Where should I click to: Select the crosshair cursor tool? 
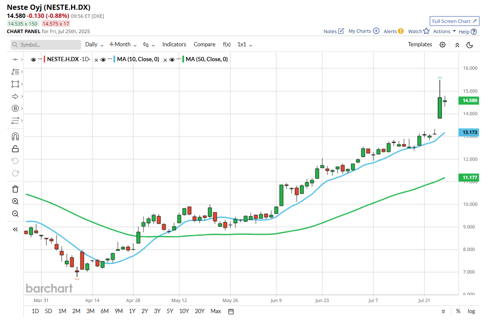tap(15, 59)
